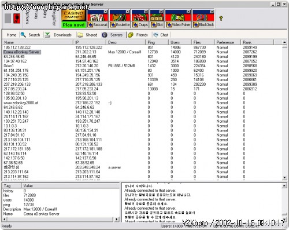Sort server list by Desc column

[126, 42]
